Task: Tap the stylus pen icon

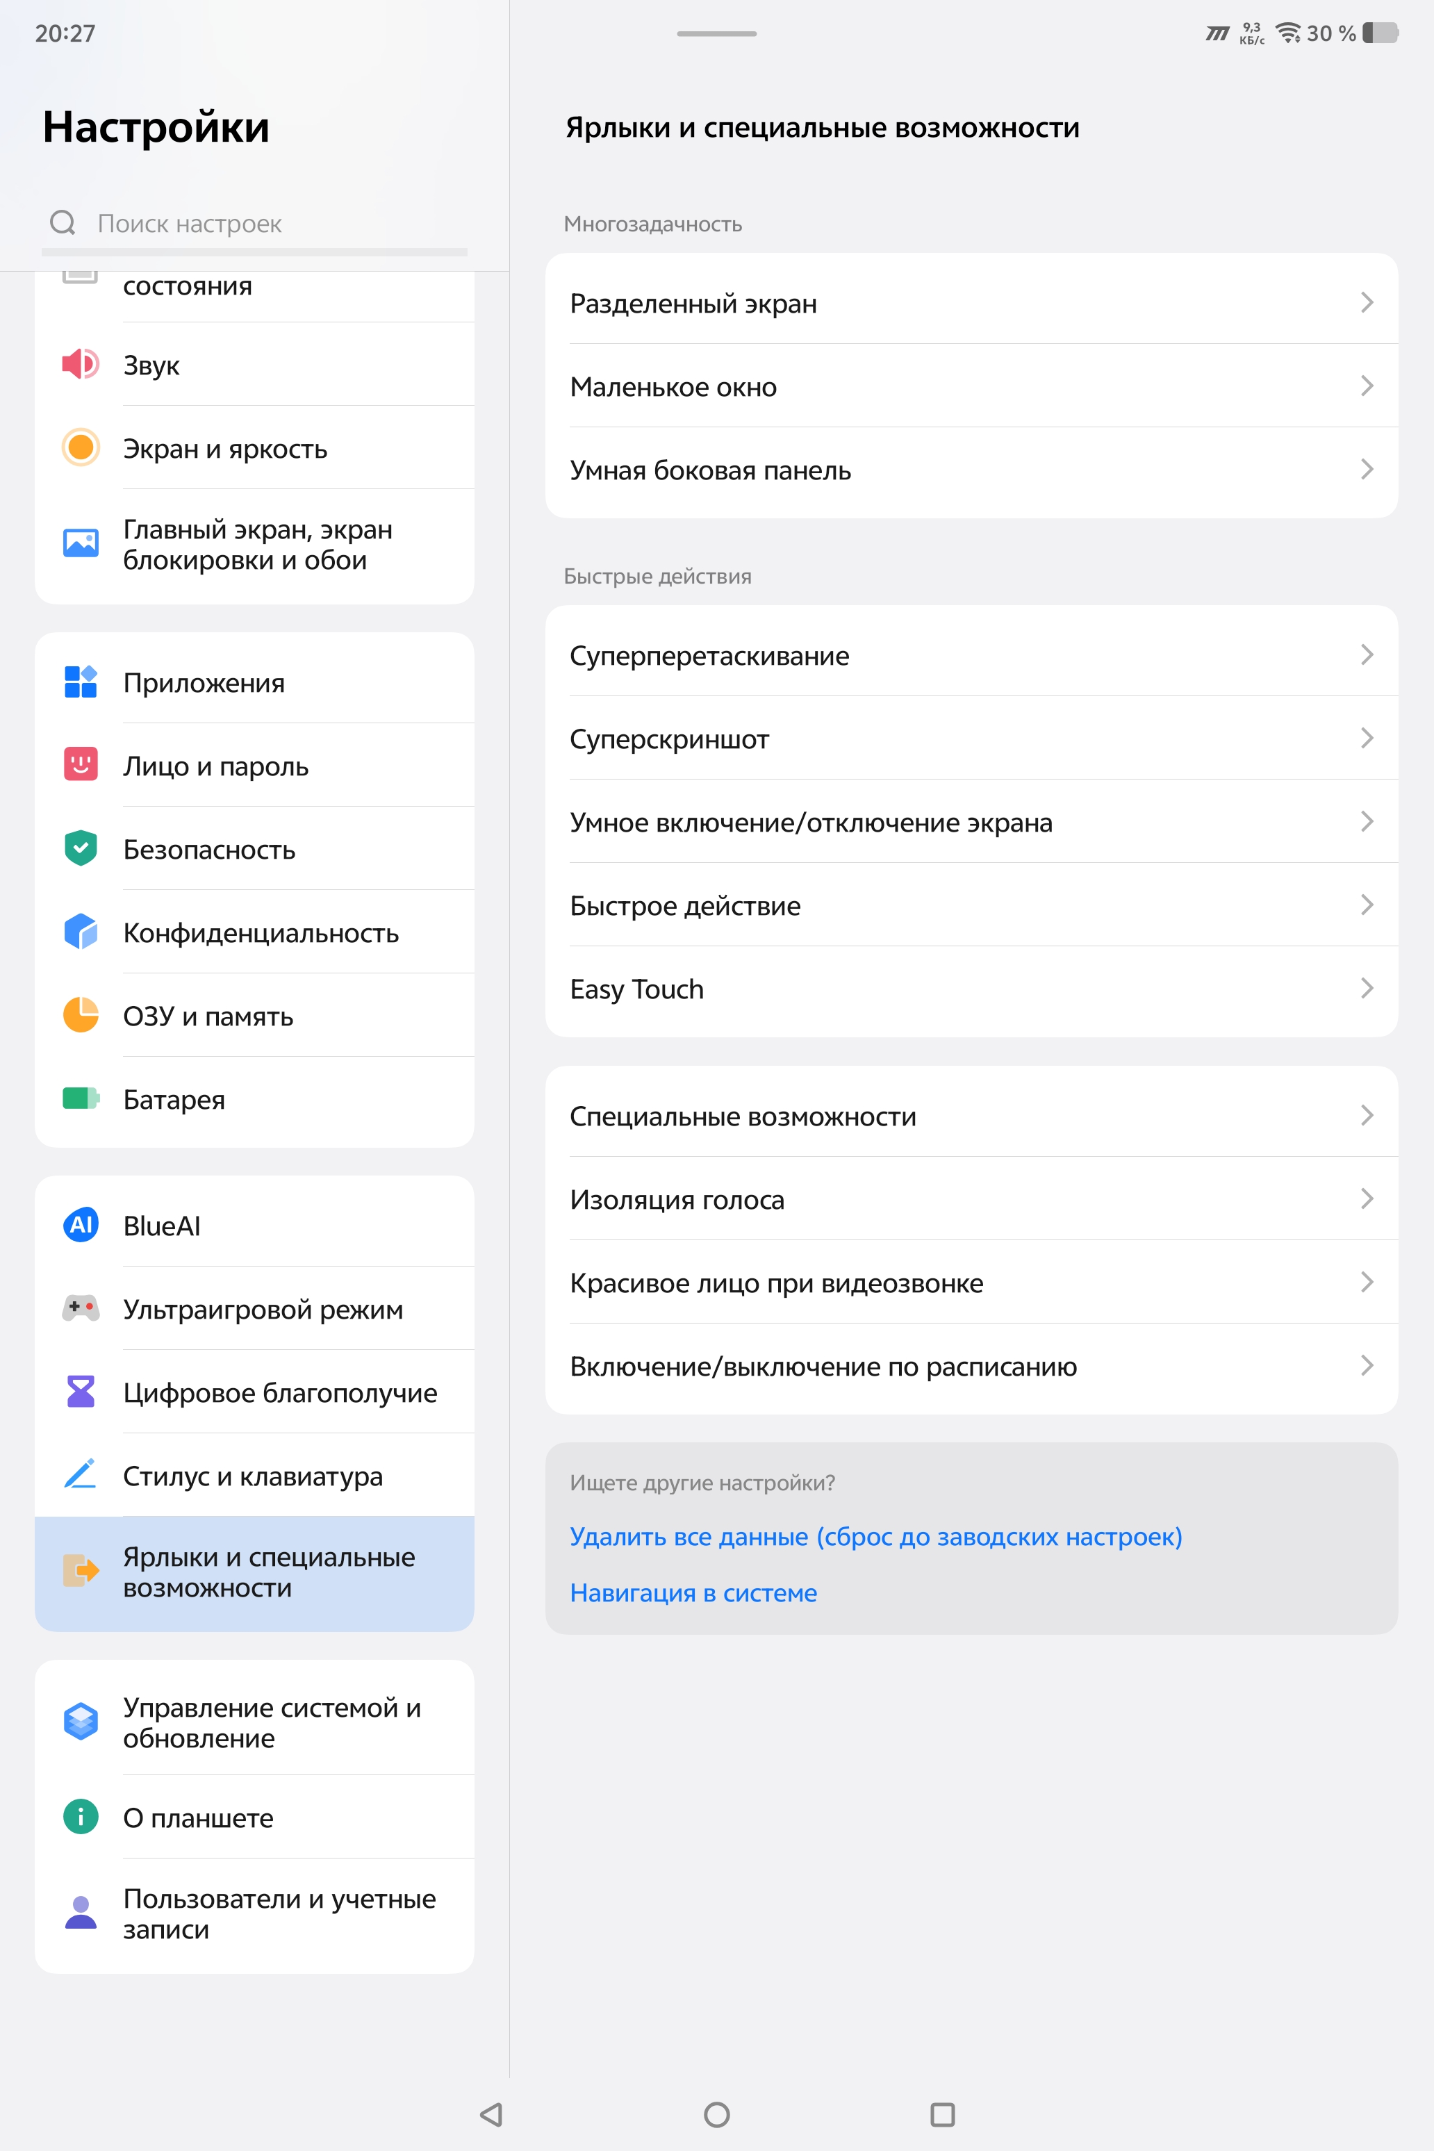Action: pyautogui.click(x=81, y=1474)
